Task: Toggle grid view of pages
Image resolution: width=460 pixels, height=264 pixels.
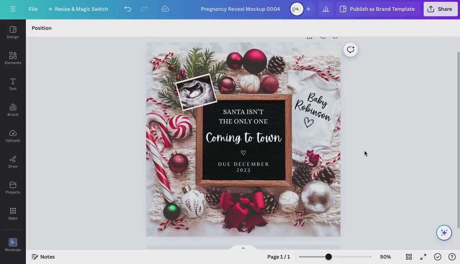Action: (x=409, y=257)
